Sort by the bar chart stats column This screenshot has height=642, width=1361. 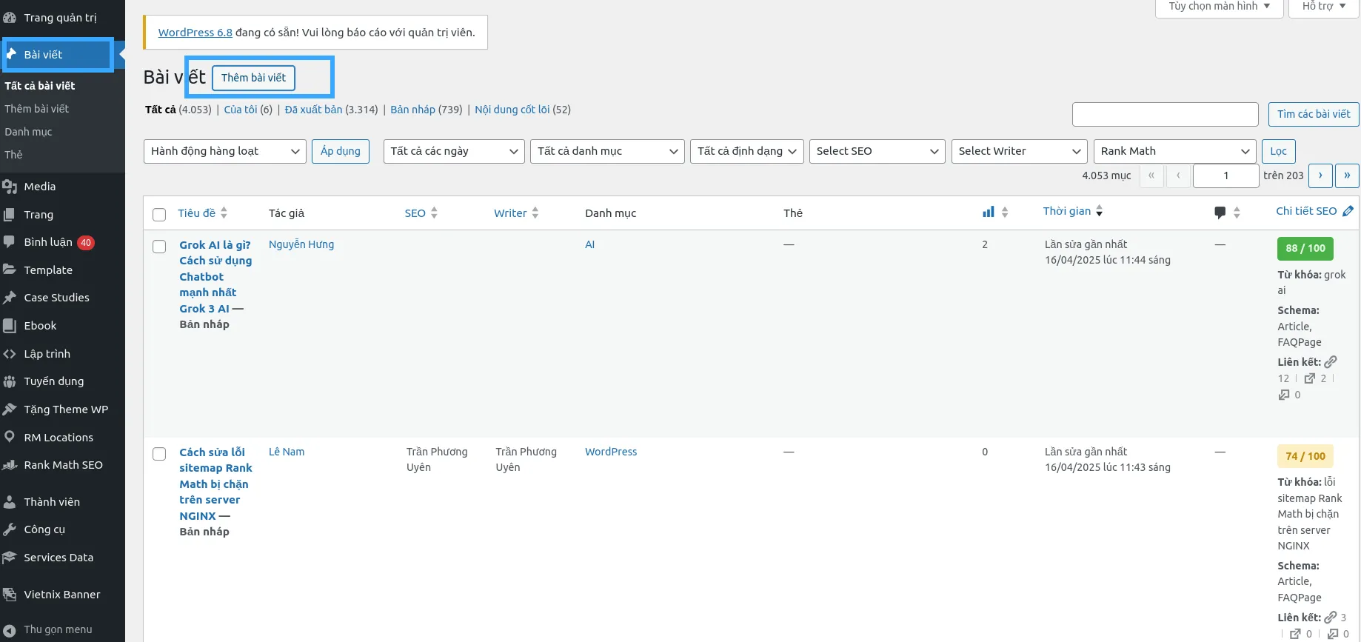tap(988, 213)
